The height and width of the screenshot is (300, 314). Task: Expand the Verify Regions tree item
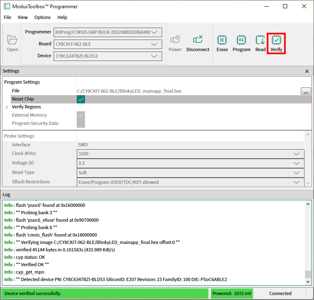tap(7, 107)
